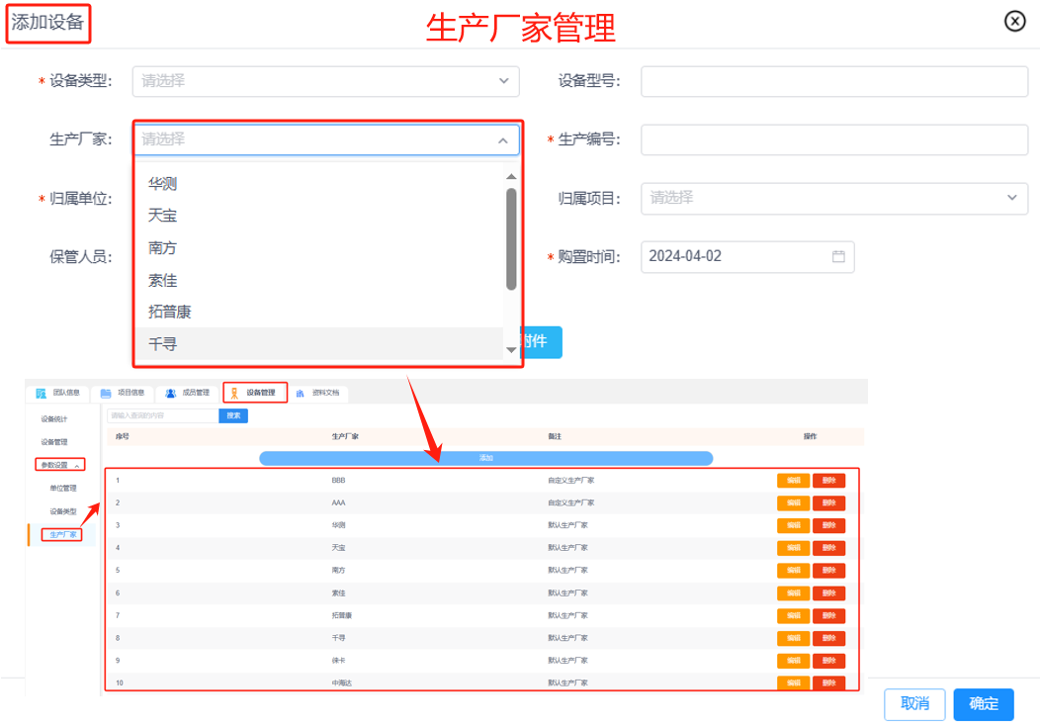Click the 成员管理 people icon
This screenshot has width=1040, height=727.
(x=171, y=393)
